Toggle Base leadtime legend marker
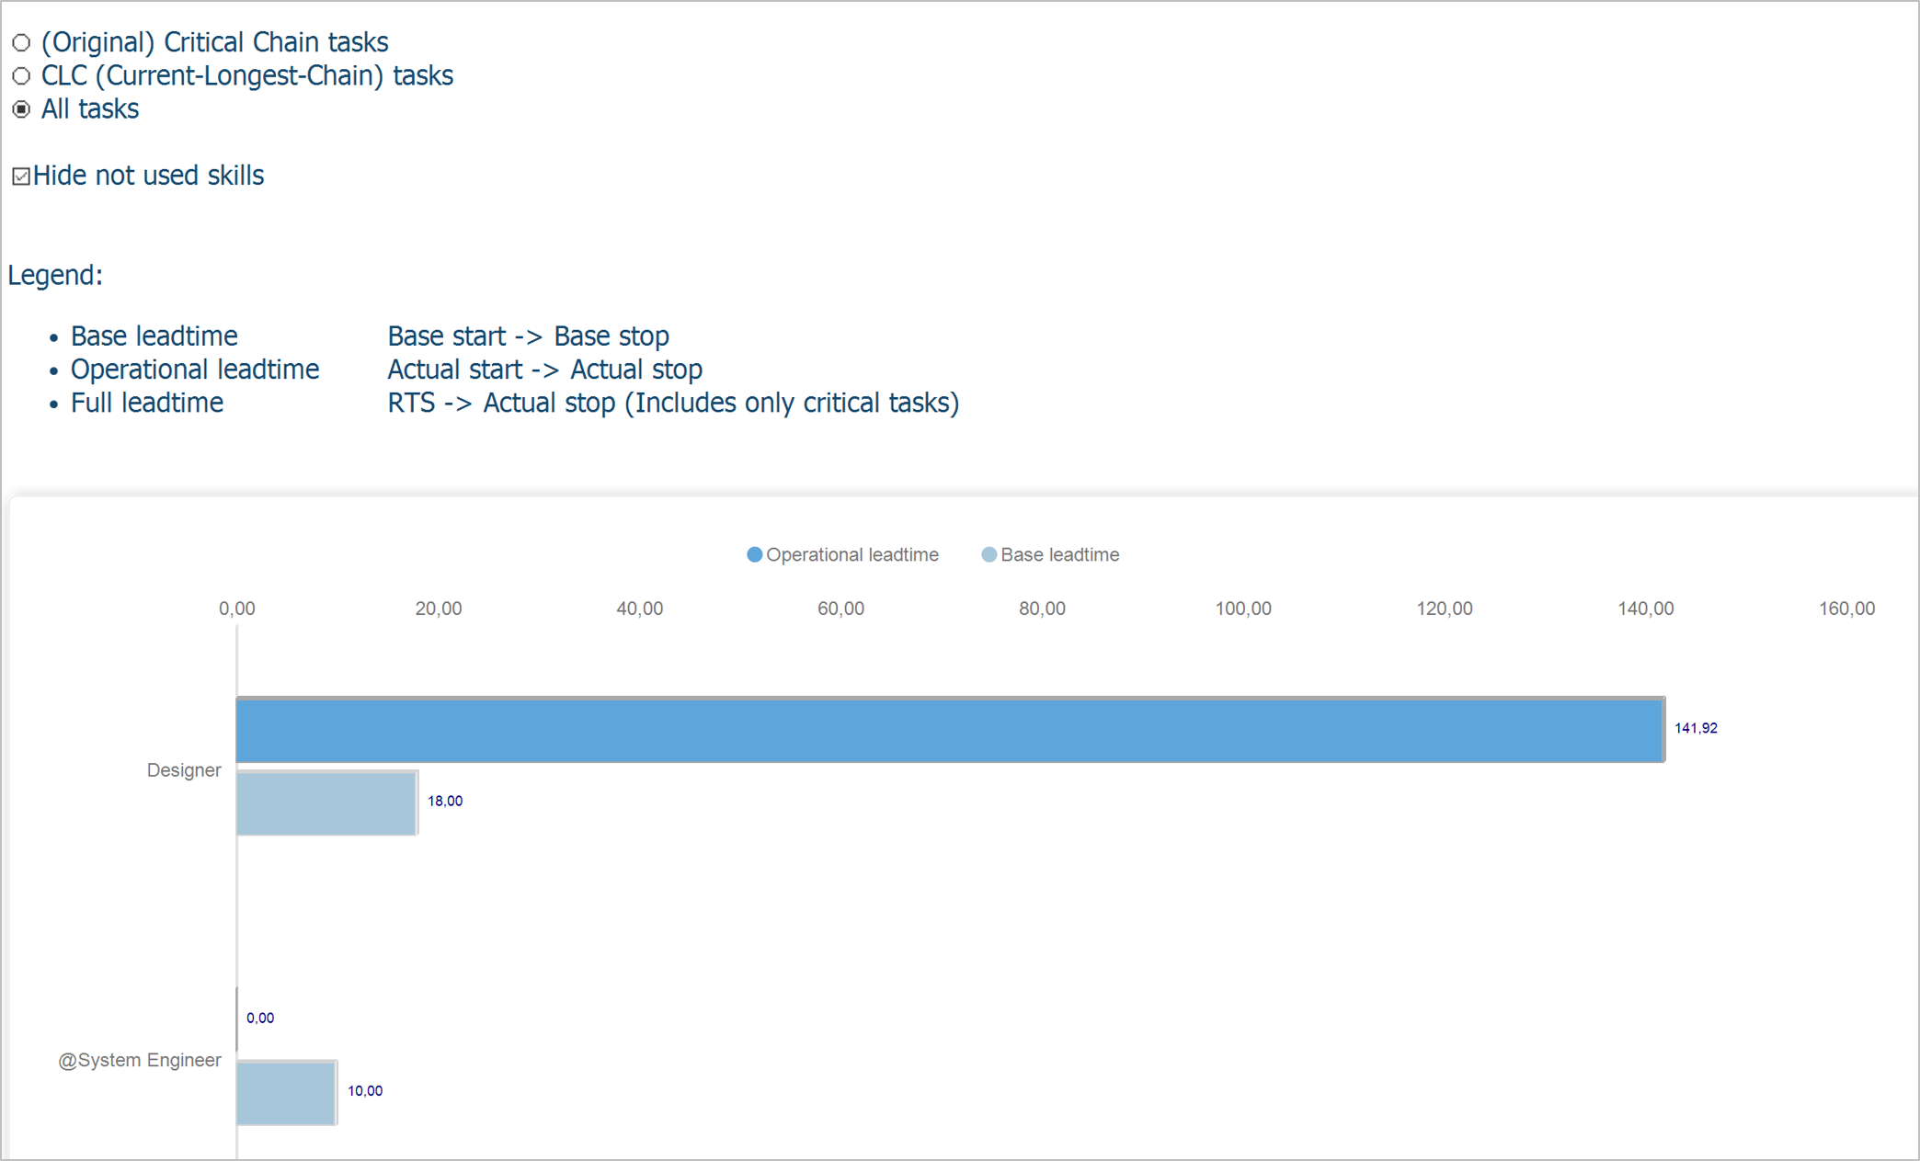This screenshot has height=1161, width=1920. pos(989,554)
